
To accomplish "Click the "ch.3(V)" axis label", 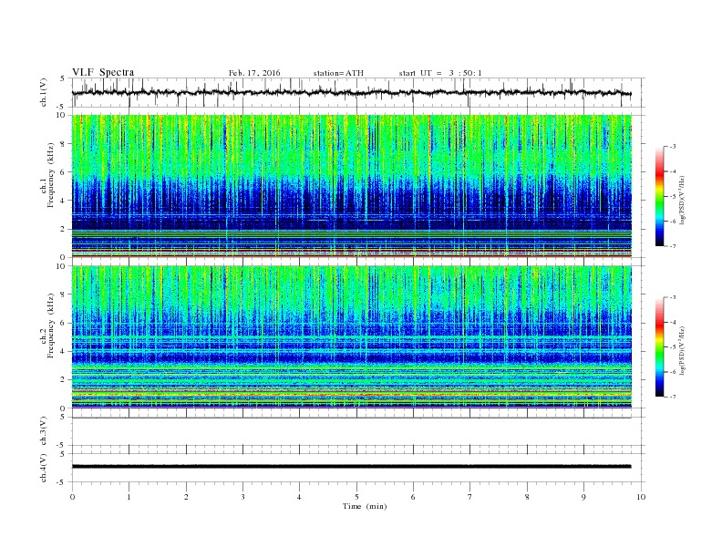I will [44, 431].
